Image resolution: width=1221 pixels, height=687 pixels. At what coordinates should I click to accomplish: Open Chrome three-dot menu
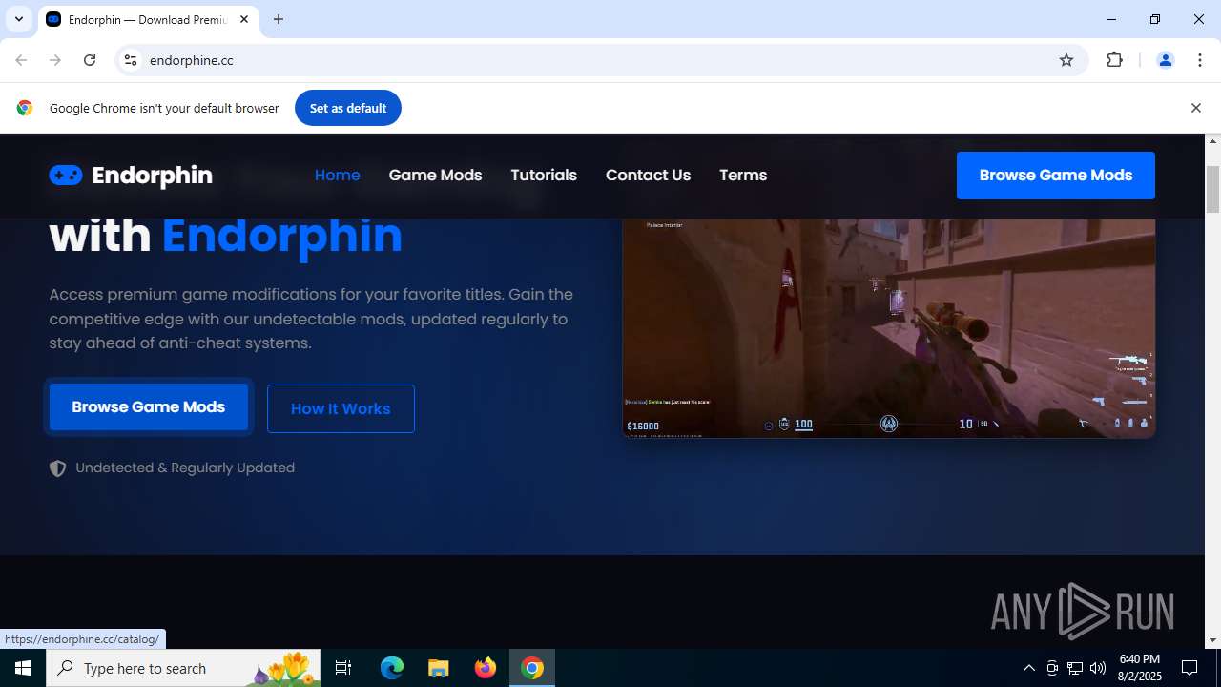[1199, 60]
